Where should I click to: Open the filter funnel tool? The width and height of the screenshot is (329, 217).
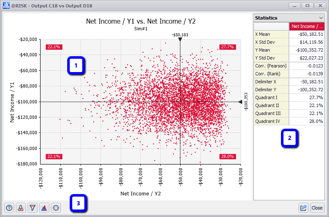coord(32,208)
